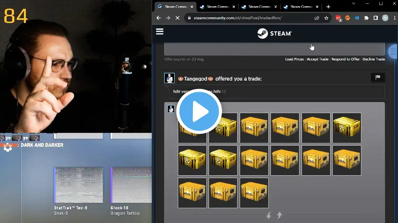
Task: Select the sixth case in the second row
Action: pyautogui.click(x=347, y=160)
